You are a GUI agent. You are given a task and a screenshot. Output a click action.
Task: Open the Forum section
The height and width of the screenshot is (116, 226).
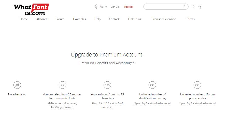tap(60, 19)
